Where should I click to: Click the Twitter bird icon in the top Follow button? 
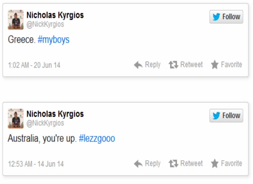coord(217,16)
